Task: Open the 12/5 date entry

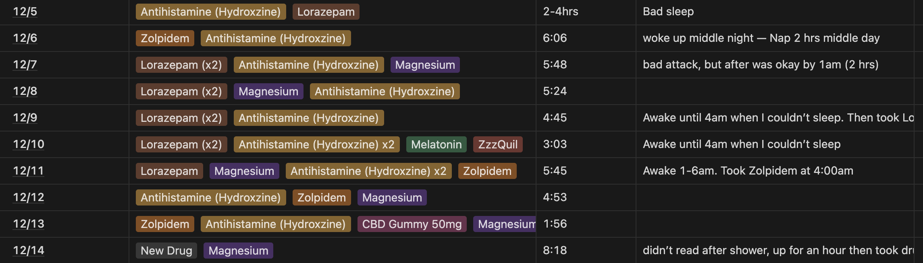Action: [25, 12]
